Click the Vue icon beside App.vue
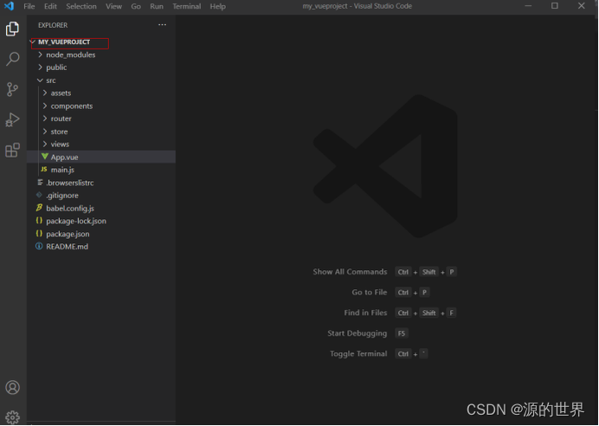599x426 pixels. click(x=45, y=157)
